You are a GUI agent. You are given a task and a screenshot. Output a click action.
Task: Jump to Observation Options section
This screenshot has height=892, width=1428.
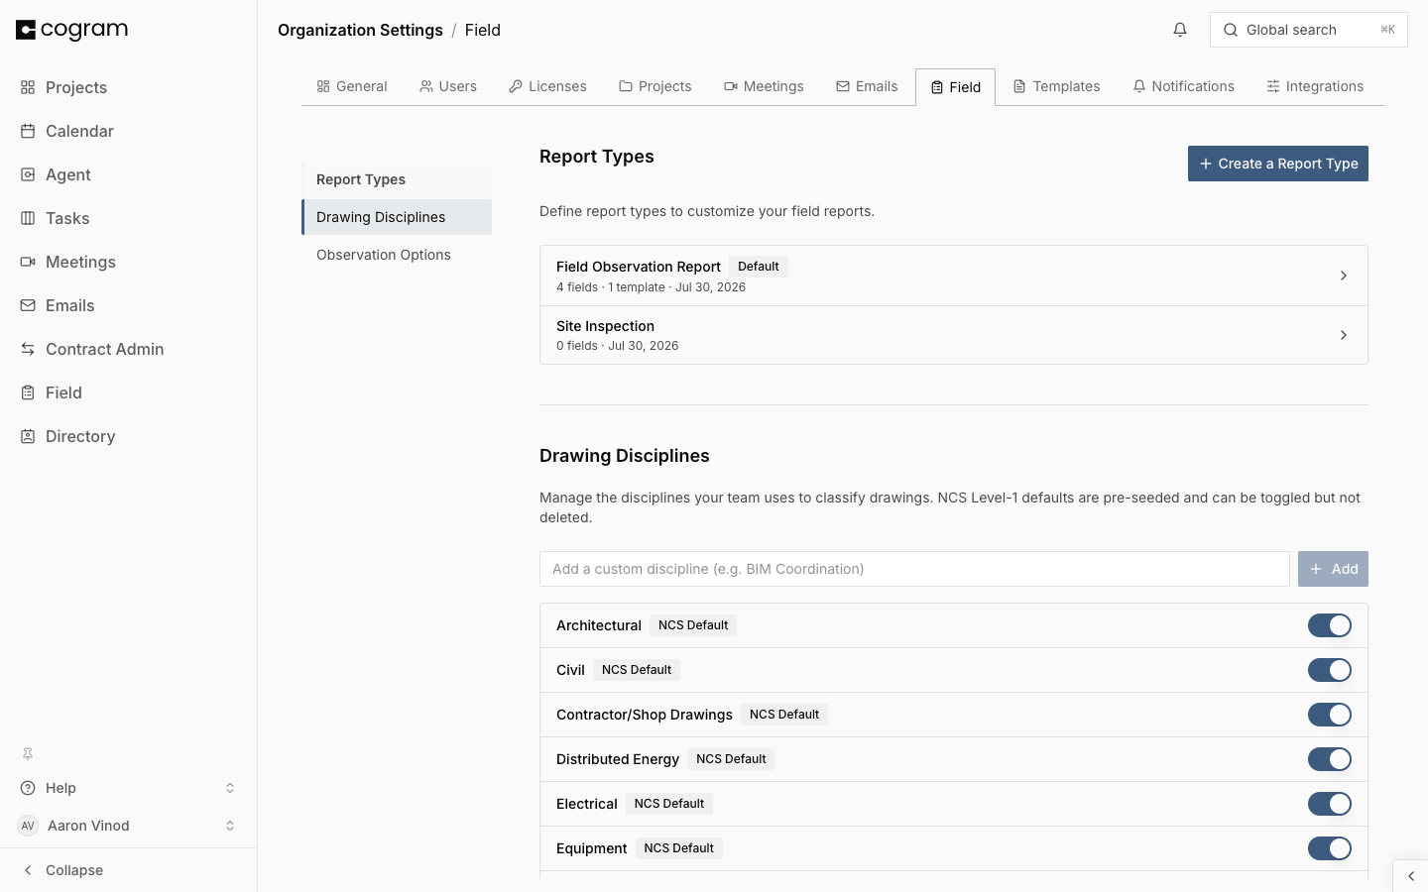[x=397, y=255]
